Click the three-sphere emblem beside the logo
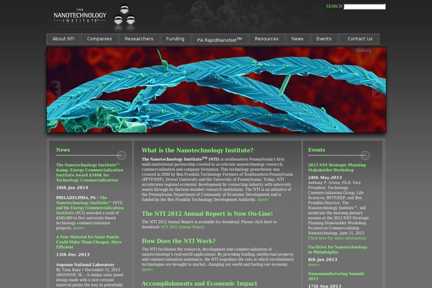This screenshot has width=432, height=288. [125, 16]
